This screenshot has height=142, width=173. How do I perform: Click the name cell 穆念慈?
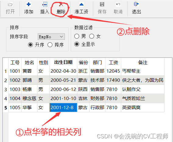[29, 99]
